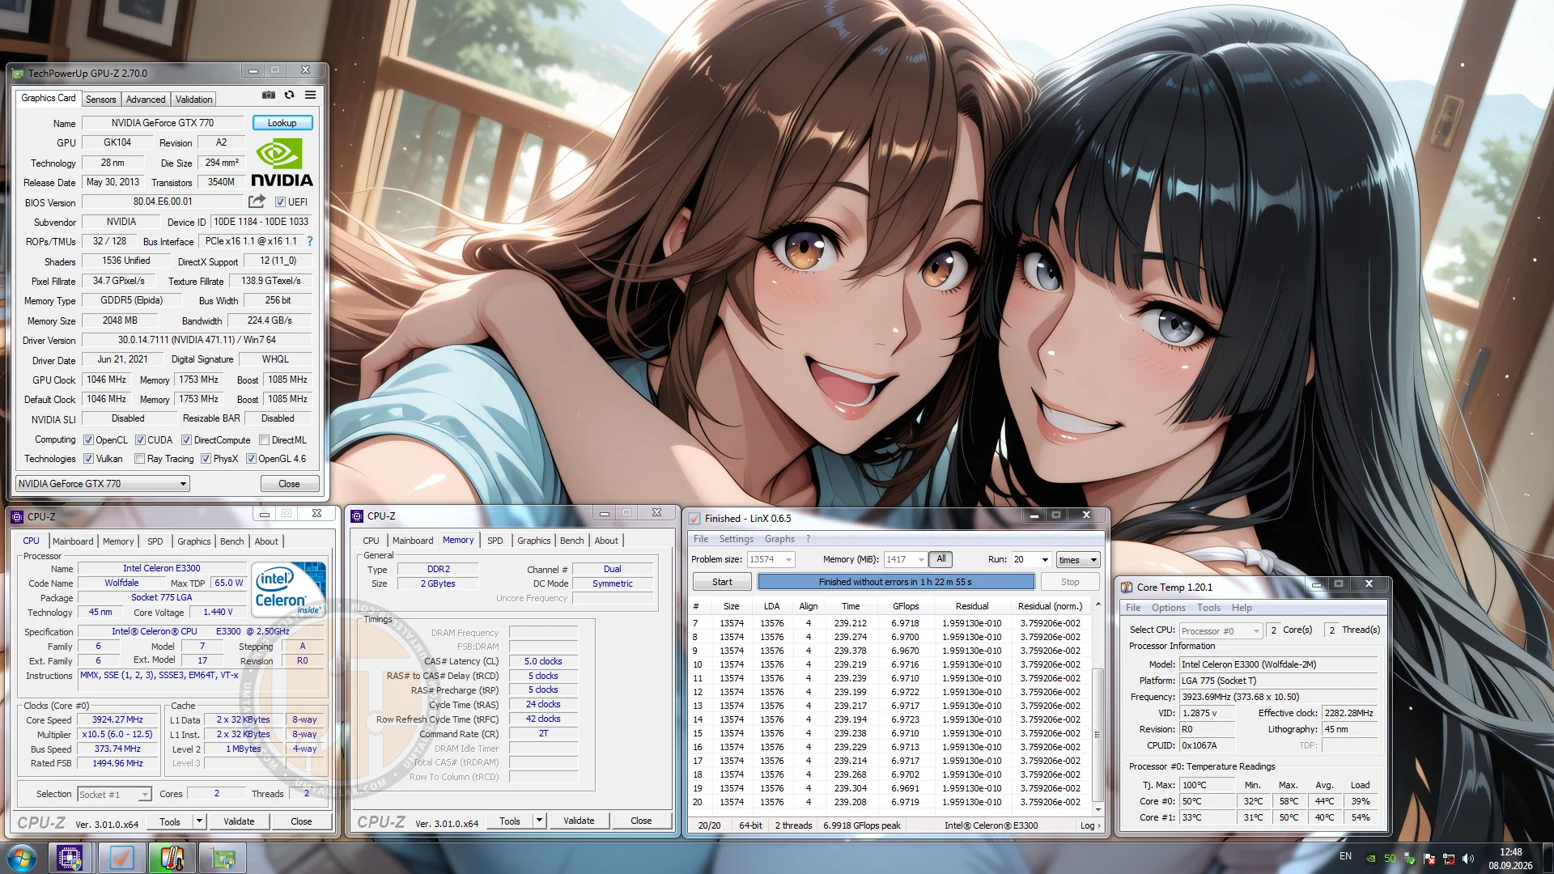The width and height of the screenshot is (1554, 874).
Task: Click the CPU-Z chip icon in taskbar
Action: [70, 858]
